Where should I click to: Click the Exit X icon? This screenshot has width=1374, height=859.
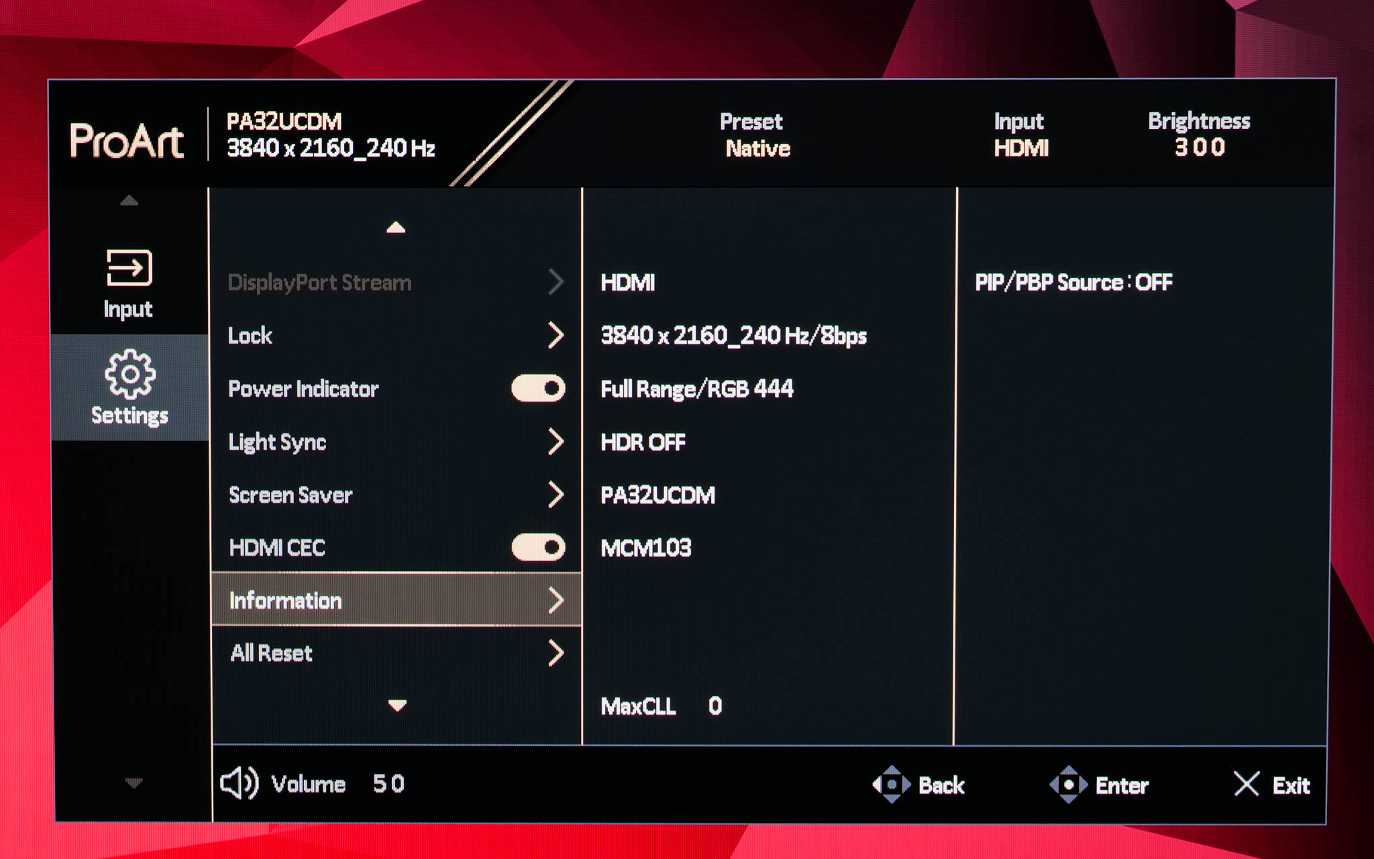1246,784
